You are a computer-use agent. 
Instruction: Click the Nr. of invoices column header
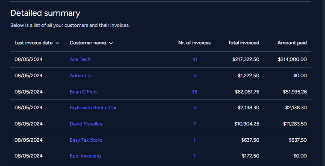(195, 43)
